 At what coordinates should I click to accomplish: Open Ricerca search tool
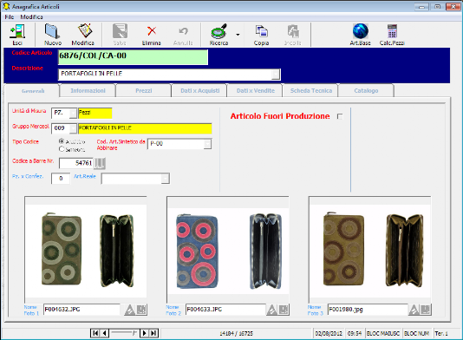tap(218, 35)
